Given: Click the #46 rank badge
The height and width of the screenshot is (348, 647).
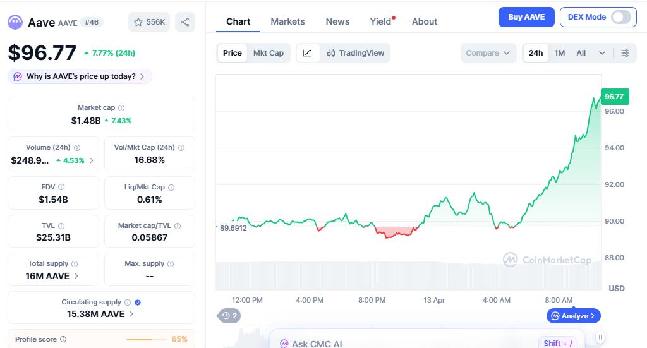Looking at the screenshot, I should coord(92,22).
